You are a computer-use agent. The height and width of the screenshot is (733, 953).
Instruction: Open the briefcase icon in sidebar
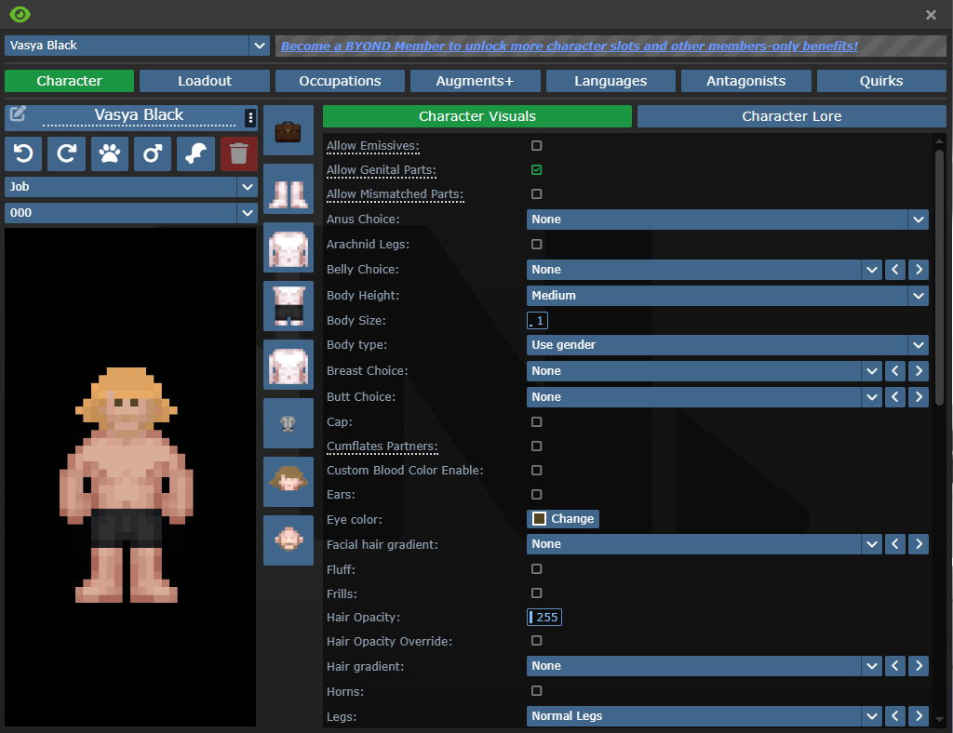288,131
